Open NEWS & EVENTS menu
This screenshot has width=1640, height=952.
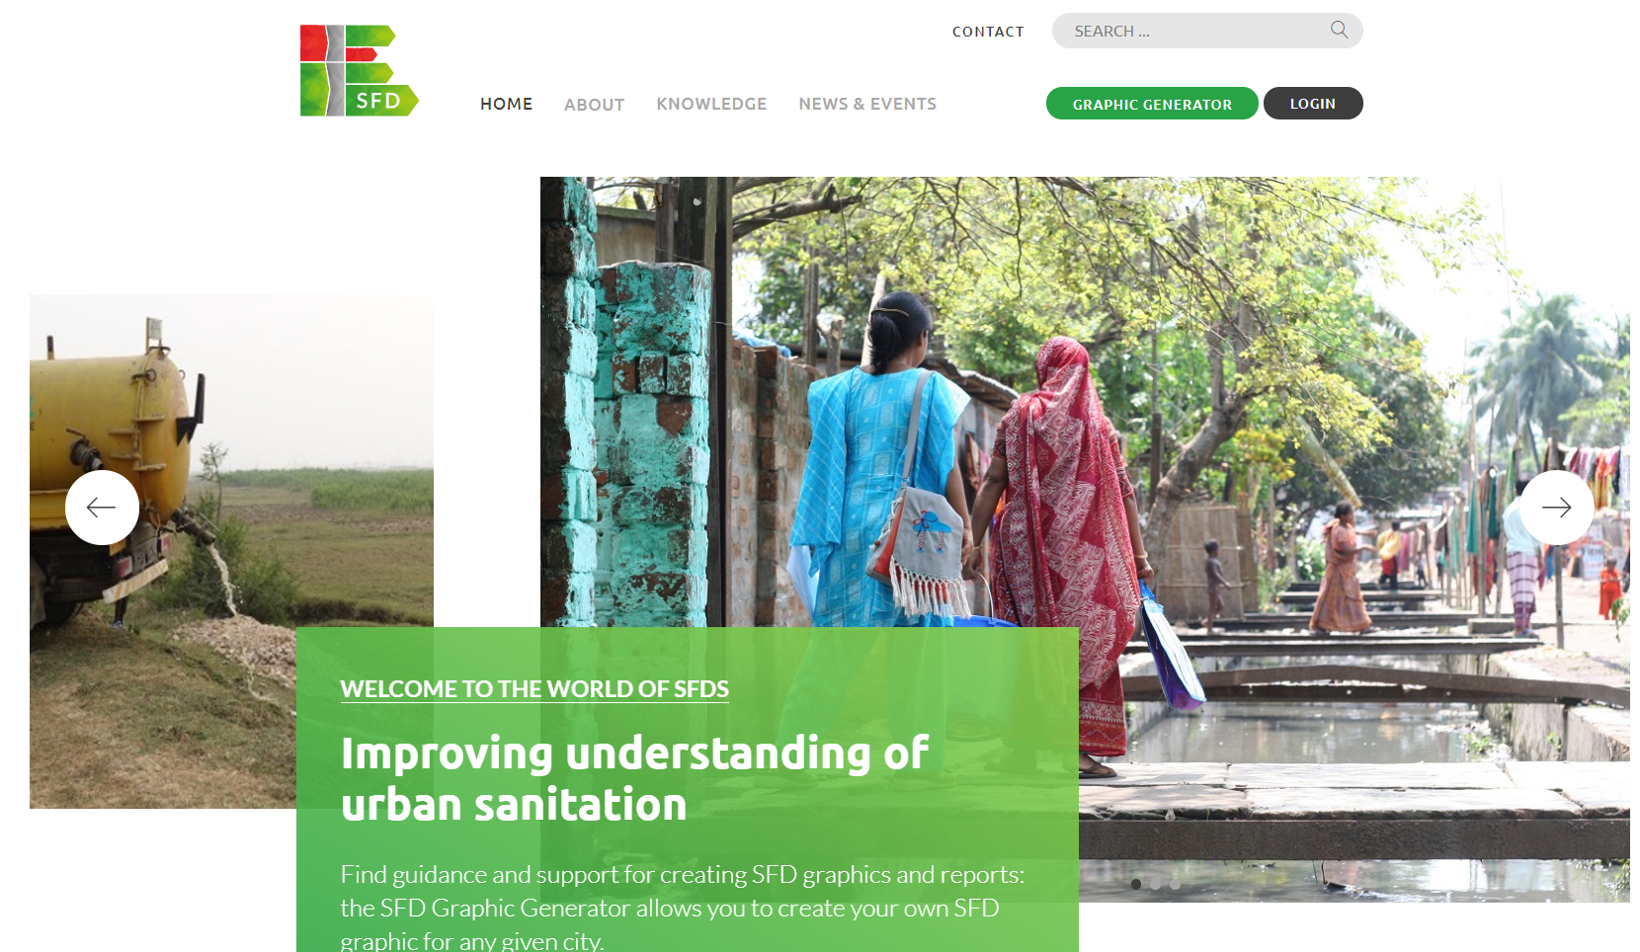[x=867, y=104]
